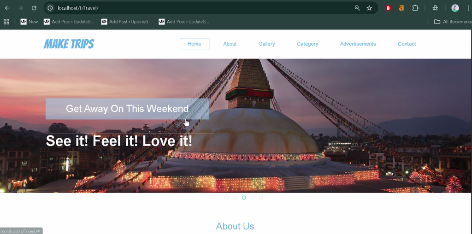
Task: Select the first slider pagination dot
Action: (x=226, y=198)
